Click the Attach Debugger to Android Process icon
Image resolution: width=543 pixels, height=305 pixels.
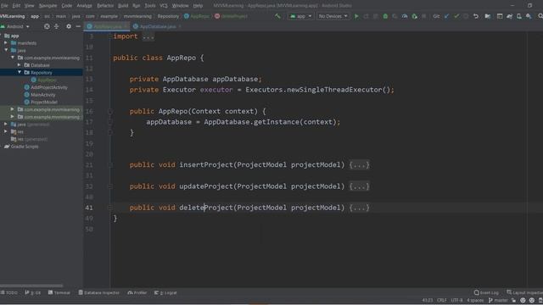coord(414,16)
